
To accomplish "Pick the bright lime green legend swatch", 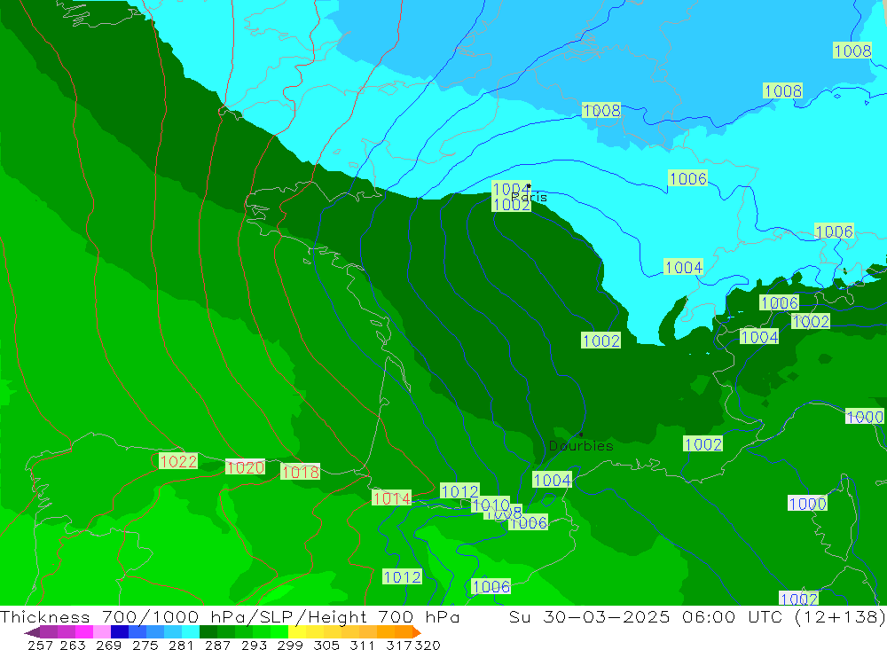I will (x=279, y=632).
